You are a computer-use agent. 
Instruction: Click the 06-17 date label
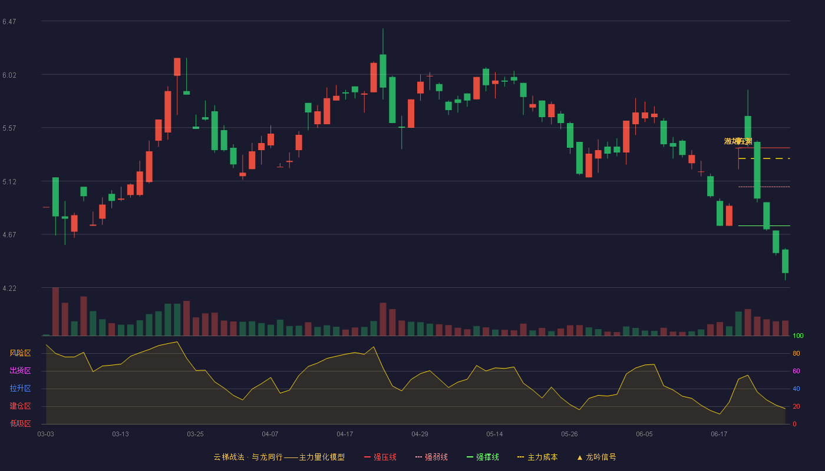pyautogui.click(x=719, y=434)
